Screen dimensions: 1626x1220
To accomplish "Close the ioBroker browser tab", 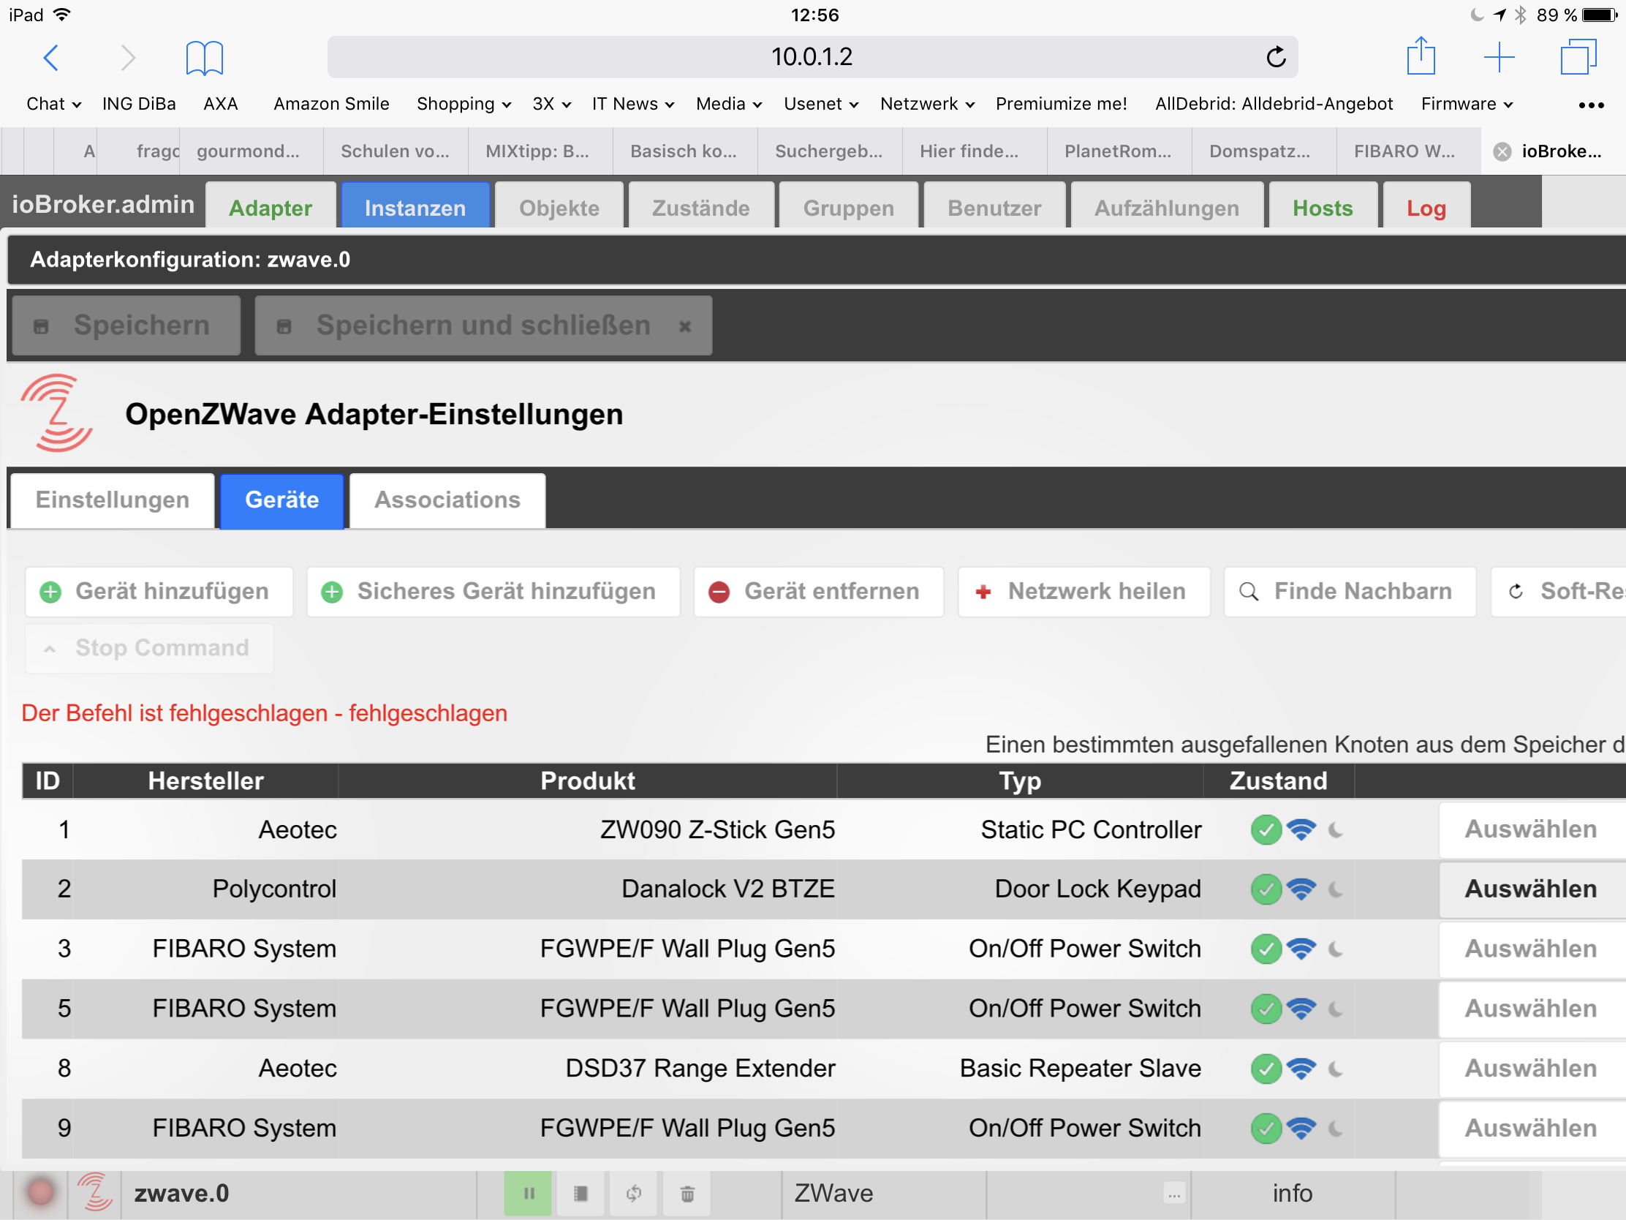I will [1502, 151].
